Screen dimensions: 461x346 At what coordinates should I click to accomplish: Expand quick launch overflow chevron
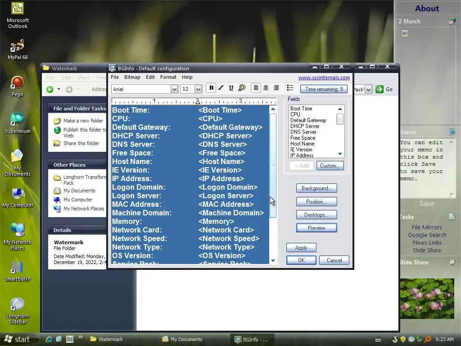point(80,337)
